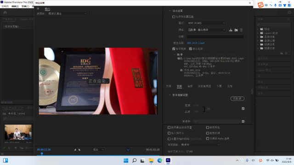Toggle Match Sequence Settings checkbox
294x165 pixels.
point(174,17)
